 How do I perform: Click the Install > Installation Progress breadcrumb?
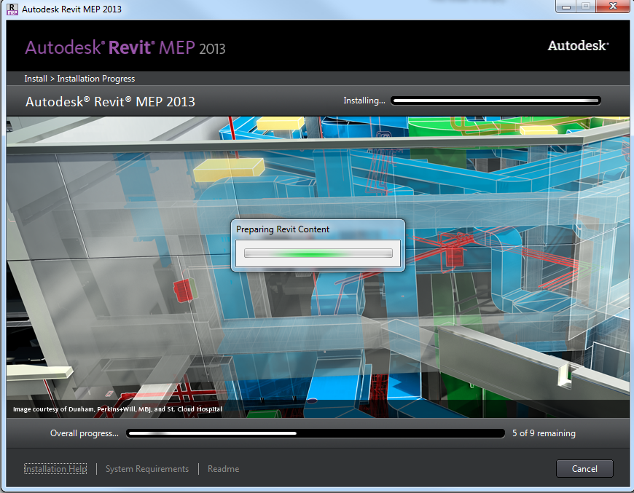[79, 79]
